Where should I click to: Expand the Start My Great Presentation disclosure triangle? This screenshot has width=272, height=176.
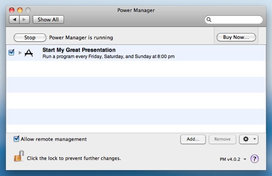pyautogui.click(x=20, y=53)
